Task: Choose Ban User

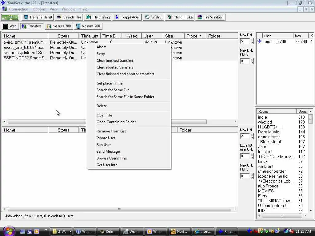Action: (128, 145)
